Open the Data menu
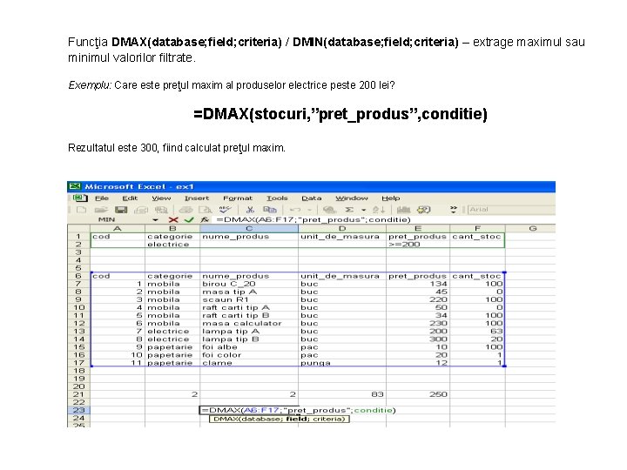 pyautogui.click(x=312, y=198)
